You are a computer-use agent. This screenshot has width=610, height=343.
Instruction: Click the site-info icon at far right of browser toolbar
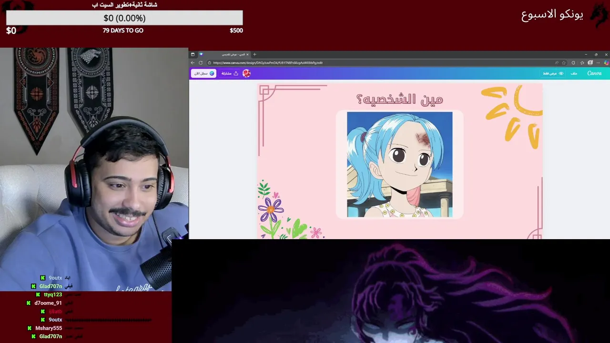[606, 63]
